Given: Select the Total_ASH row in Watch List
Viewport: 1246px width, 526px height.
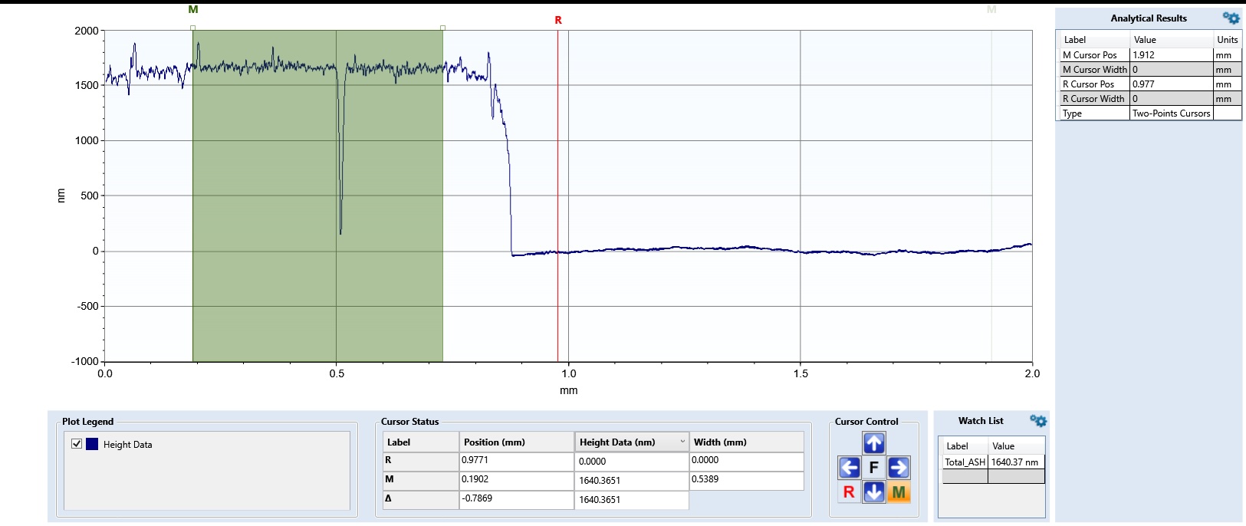Looking at the screenshot, I should (x=991, y=462).
